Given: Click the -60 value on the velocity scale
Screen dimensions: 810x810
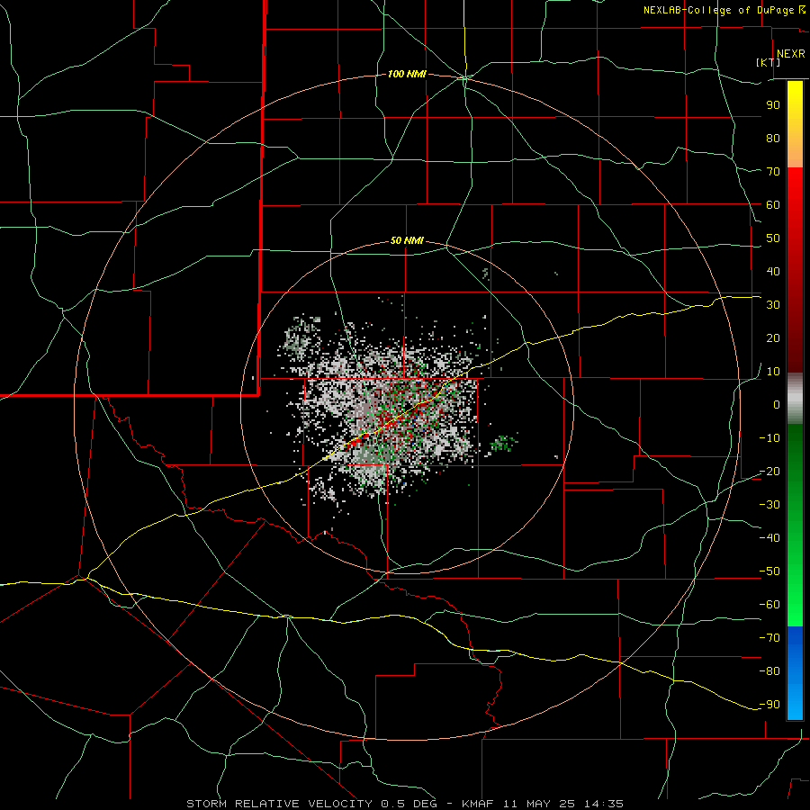Looking at the screenshot, I should [x=769, y=605].
